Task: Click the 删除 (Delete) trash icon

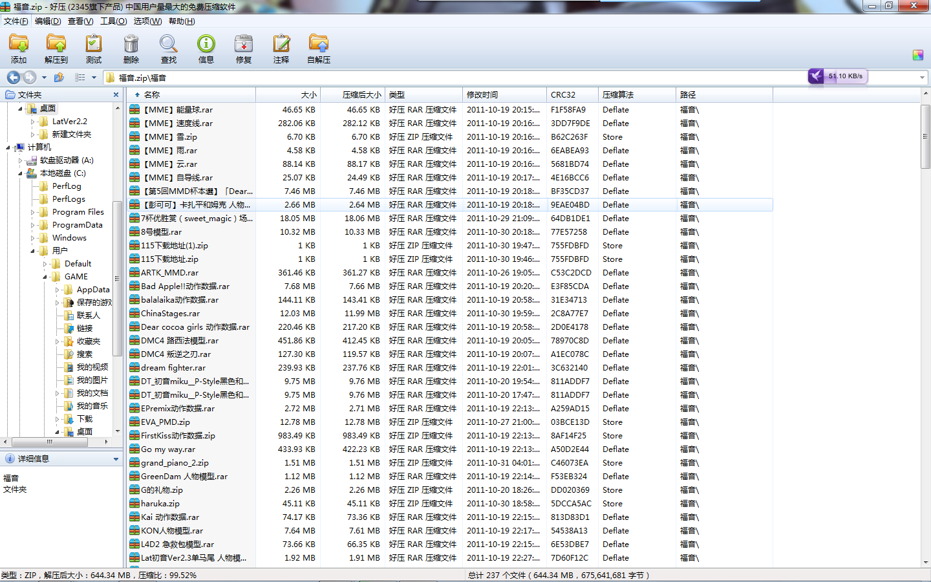Action: click(131, 48)
